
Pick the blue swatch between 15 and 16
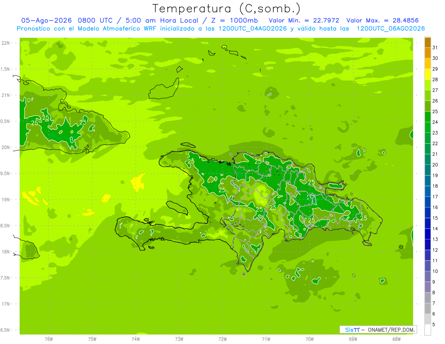[x=428, y=213]
